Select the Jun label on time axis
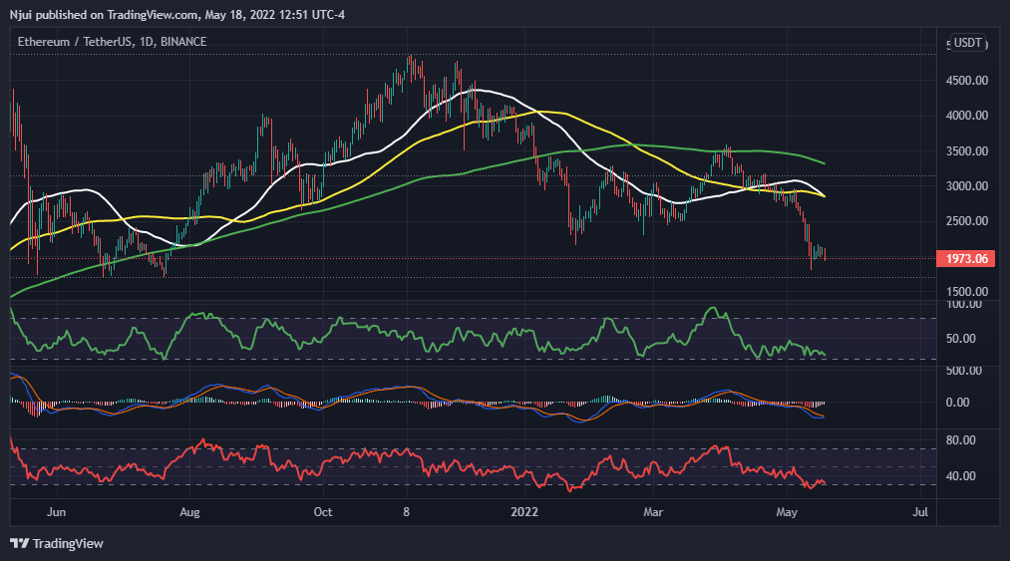 coord(56,512)
